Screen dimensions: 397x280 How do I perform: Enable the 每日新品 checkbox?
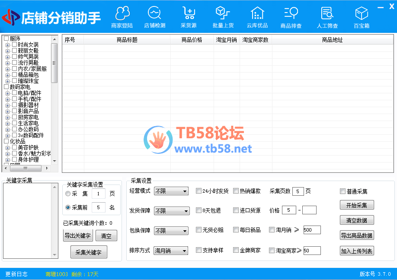point(236,230)
